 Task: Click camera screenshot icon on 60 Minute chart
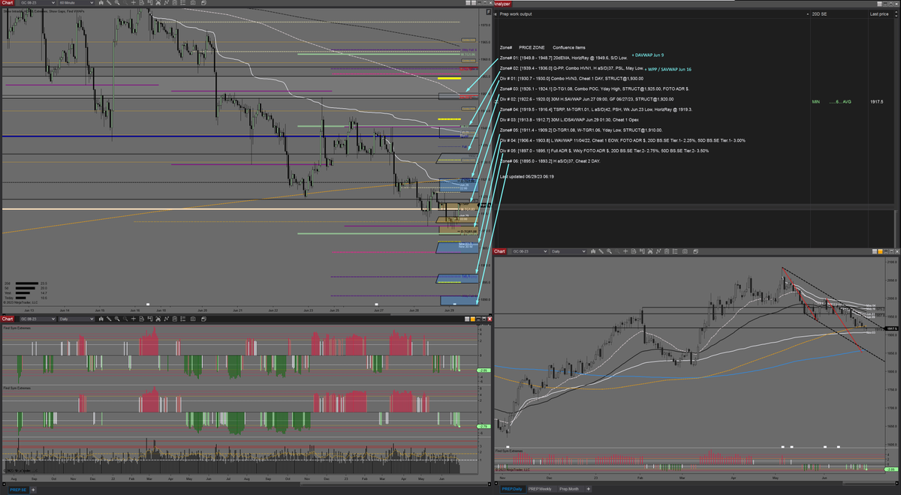click(x=193, y=3)
